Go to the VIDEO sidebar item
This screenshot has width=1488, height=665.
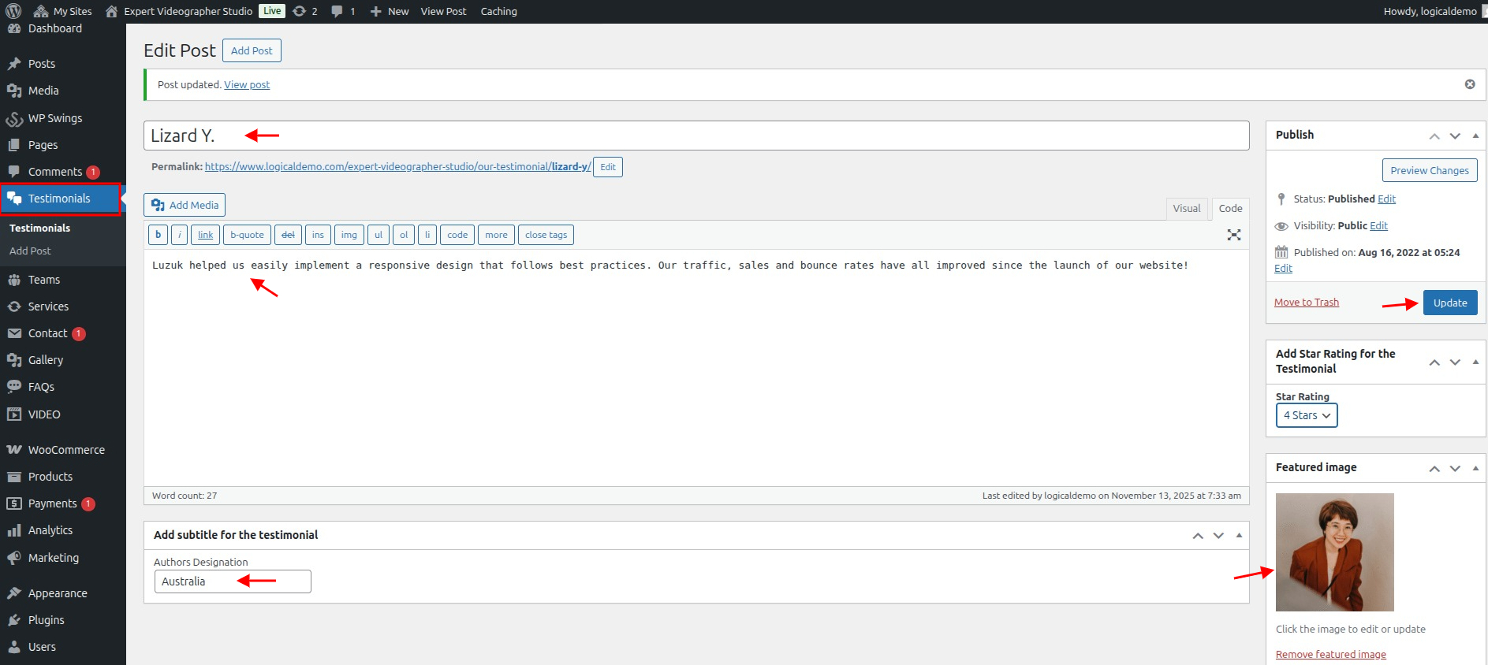[x=44, y=414]
